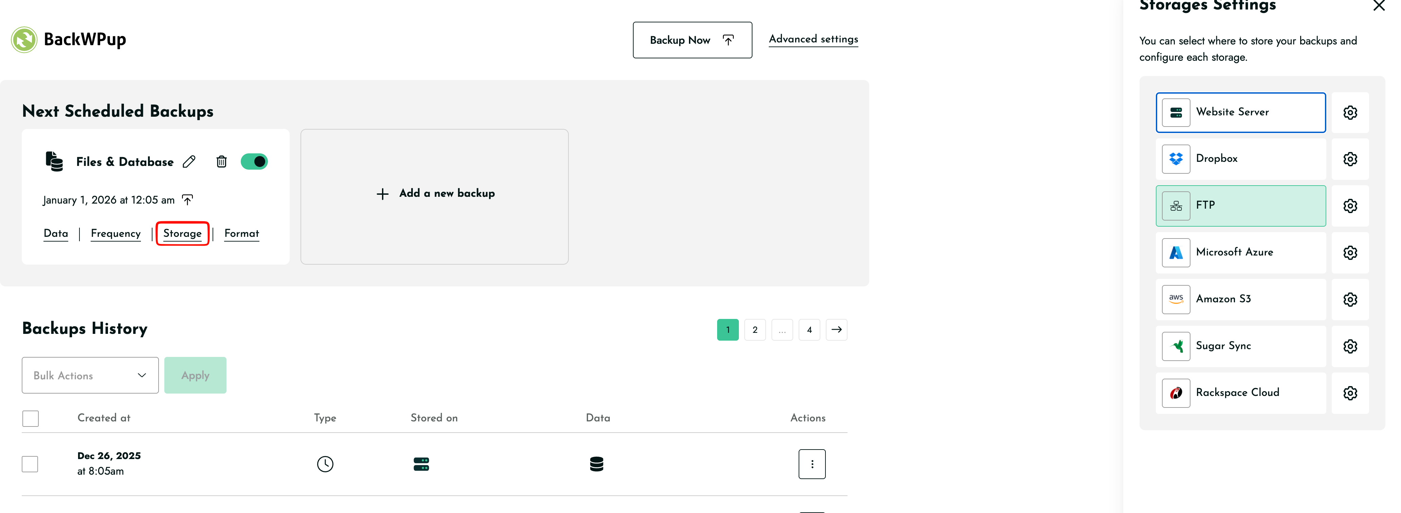Open the Format settings link
The width and height of the screenshot is (1401, 513).
pyautogui.click(x=241, y=233)
